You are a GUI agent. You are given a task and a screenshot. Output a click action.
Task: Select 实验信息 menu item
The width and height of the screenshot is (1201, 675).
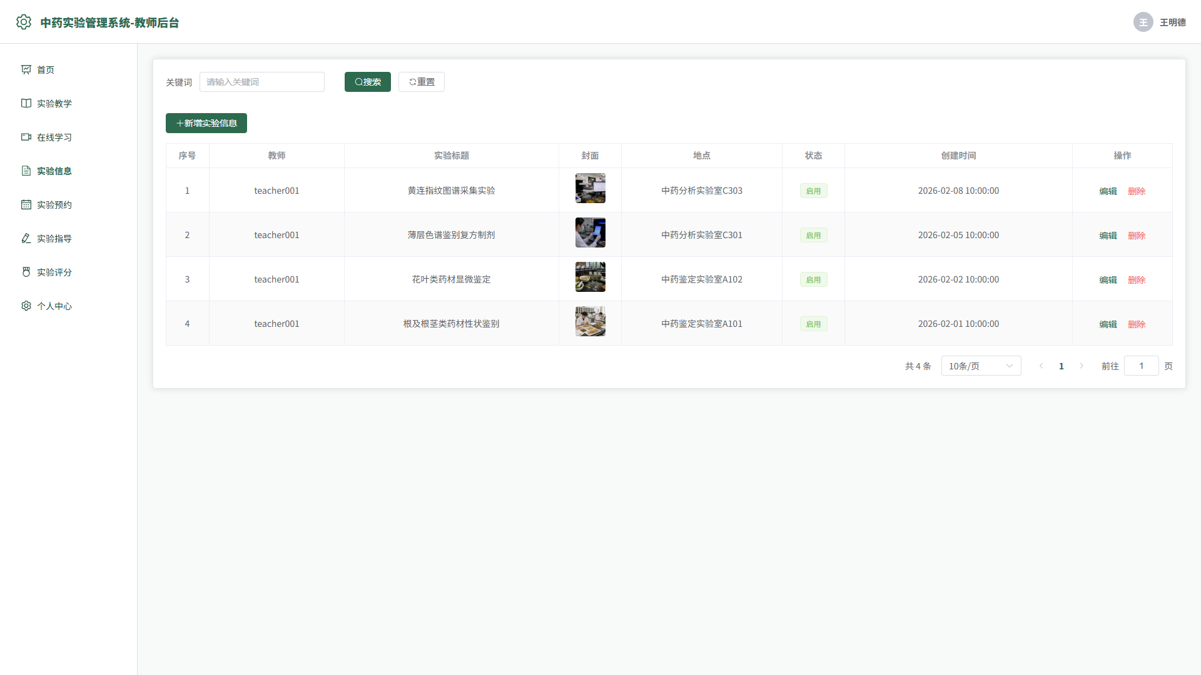69,171
